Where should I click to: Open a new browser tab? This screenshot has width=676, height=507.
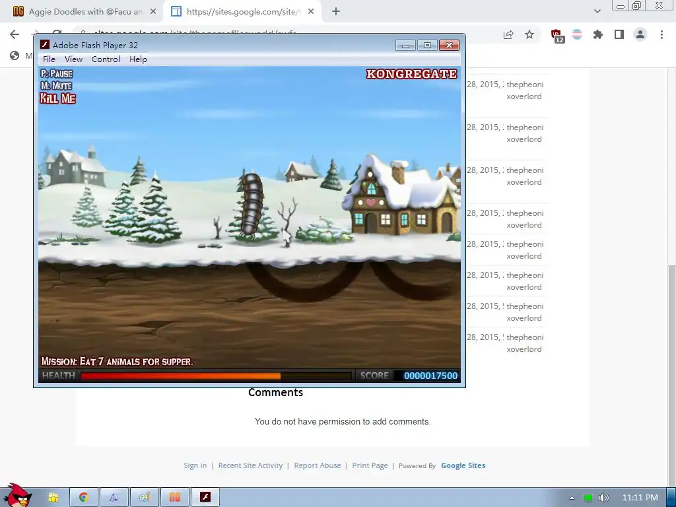click(x=336, y=12)
